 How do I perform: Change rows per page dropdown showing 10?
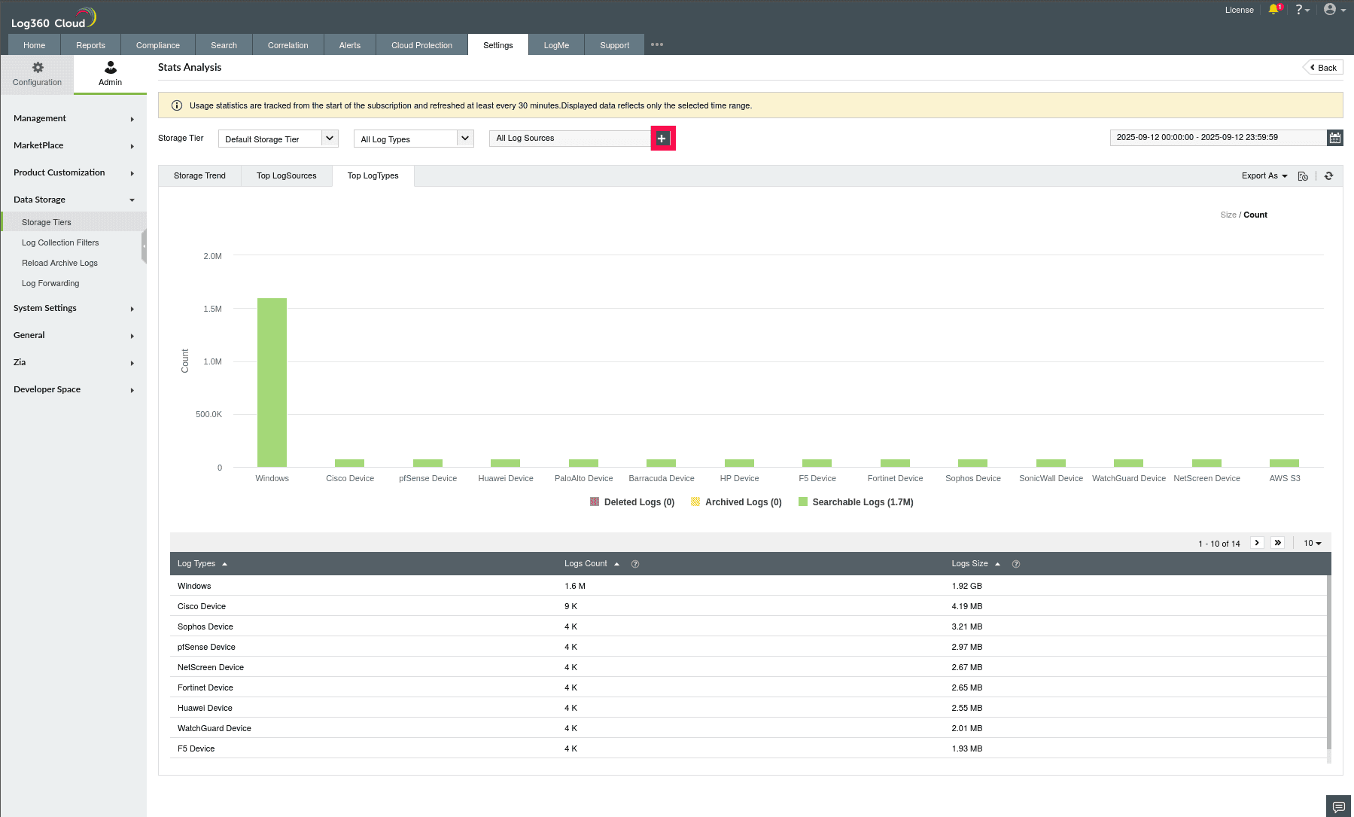[x=1313, y=543]
